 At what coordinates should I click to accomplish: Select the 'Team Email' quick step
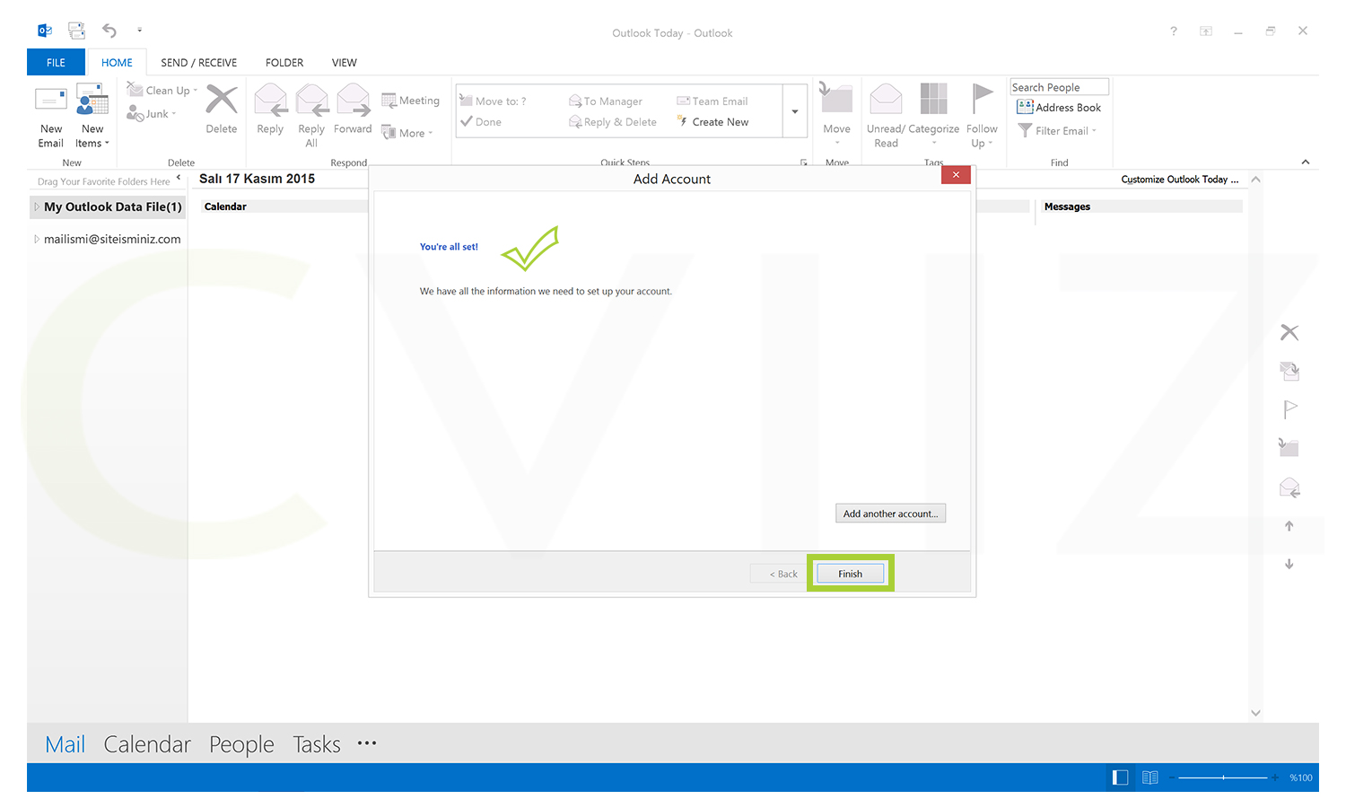tap(712, 101)
